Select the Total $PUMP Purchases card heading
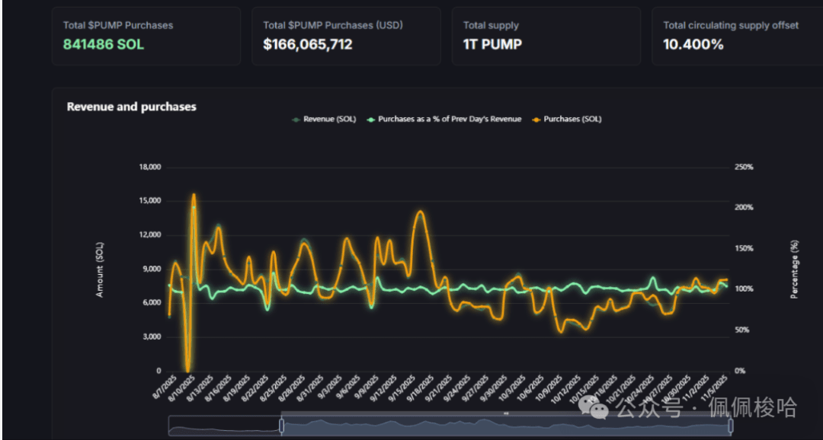Screen dimensions: 823x440 pos(117,25)
